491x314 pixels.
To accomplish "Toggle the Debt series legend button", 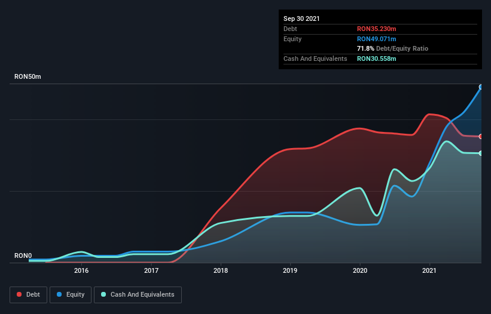I will 28,295.
